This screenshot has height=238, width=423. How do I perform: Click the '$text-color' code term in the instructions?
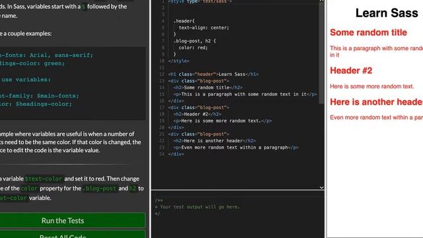click(x=44, y=178)
